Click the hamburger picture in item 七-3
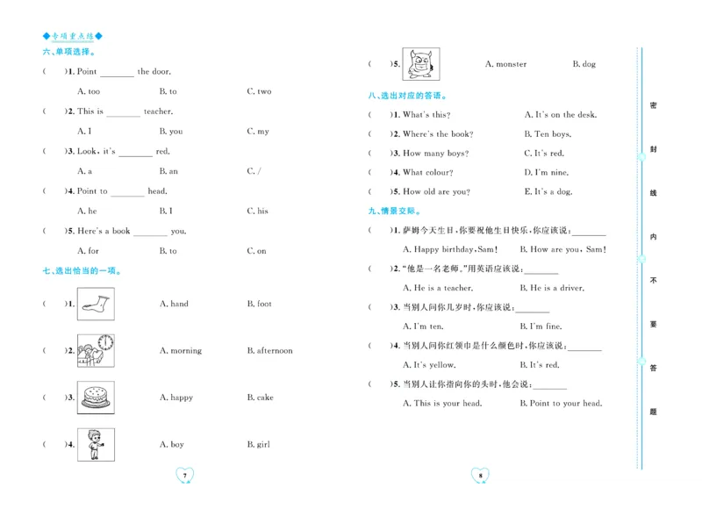Image resolution: width=702 pixels, height=509 pixels. [97, 397]
